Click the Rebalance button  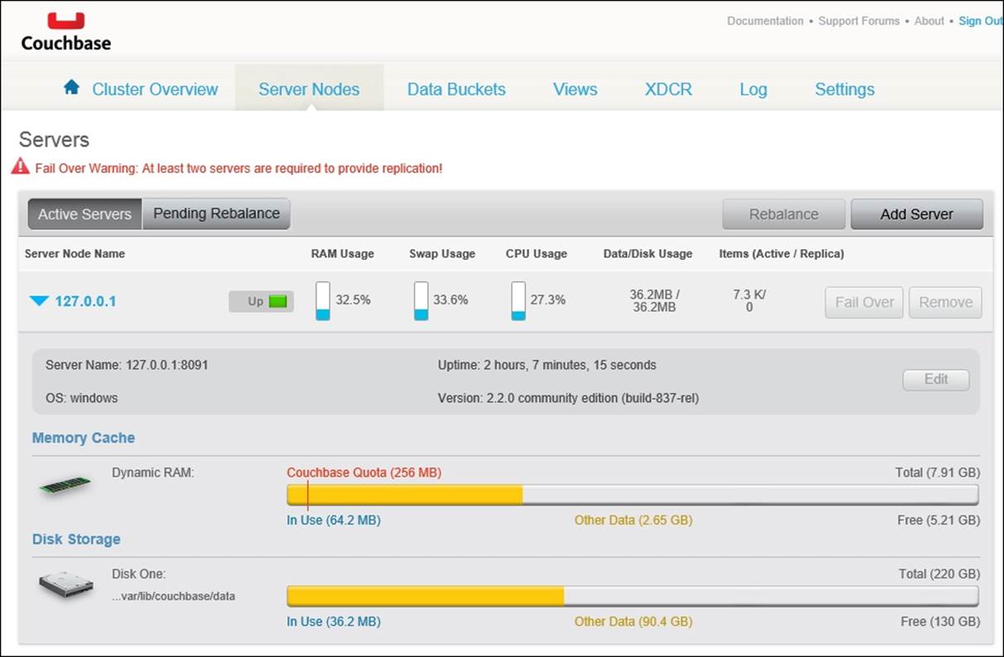784,214
